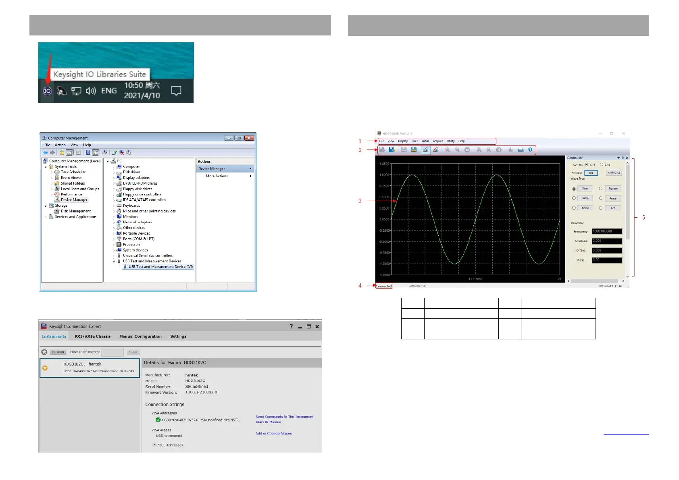Click the blue save-with-disk icon in HDG3000B toolbar
The height and width of the screenshot is (480, 679).
click(x=392, y=150)
